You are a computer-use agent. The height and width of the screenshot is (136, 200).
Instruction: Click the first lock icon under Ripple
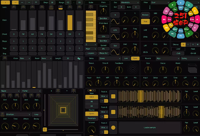tap(3, 96)
